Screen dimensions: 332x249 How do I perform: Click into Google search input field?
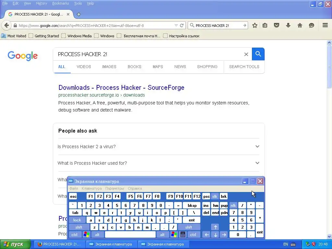(148, 54)
